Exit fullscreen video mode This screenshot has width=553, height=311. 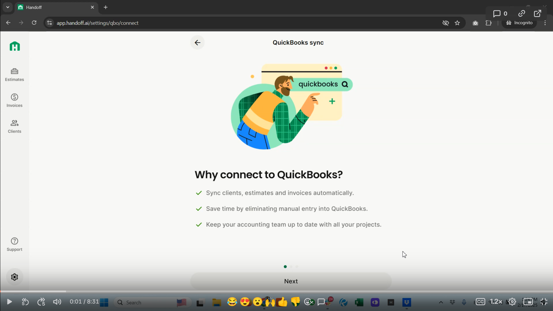(x=544, y=302)
